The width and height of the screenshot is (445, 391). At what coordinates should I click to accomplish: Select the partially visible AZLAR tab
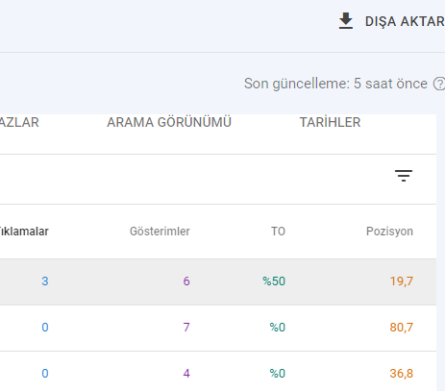[x=19, y=122]
